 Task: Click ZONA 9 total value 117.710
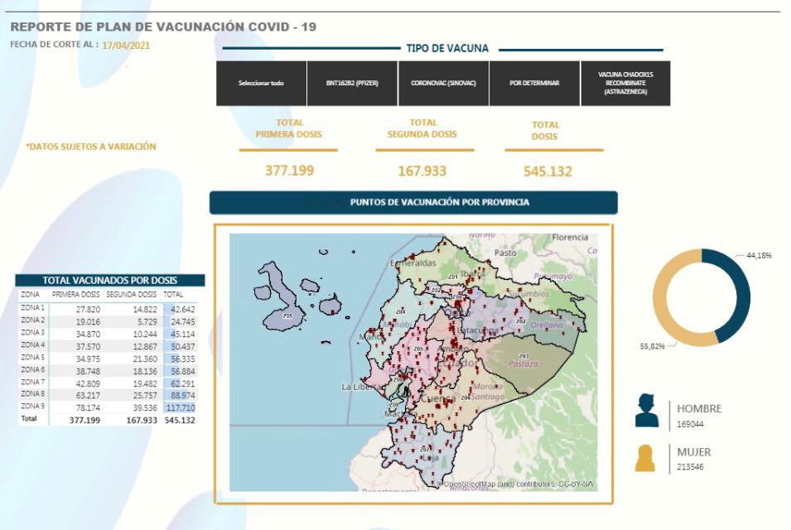coord(181,408)
